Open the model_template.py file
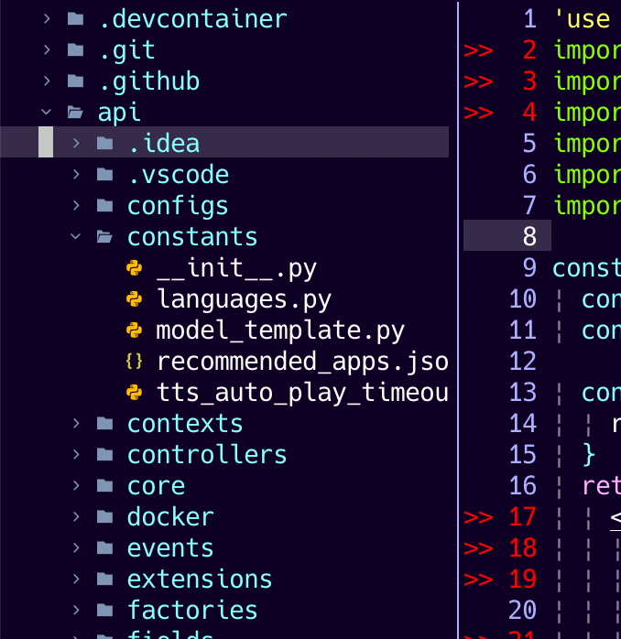621x639 pixels. pyautogui.click(x=280, y=330)
